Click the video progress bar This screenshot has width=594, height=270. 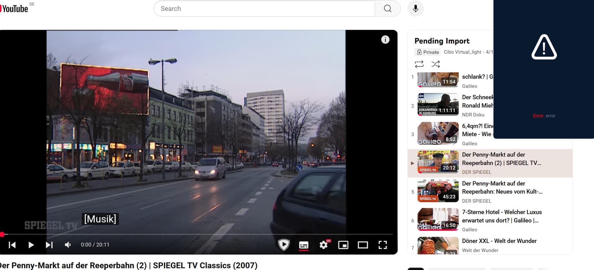pyautogui.click(x=198, y=235)
